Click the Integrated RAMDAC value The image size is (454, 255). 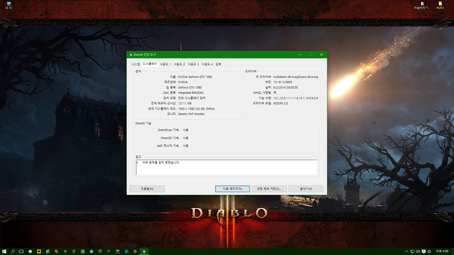pyautogui.click(x=191, y=93)
